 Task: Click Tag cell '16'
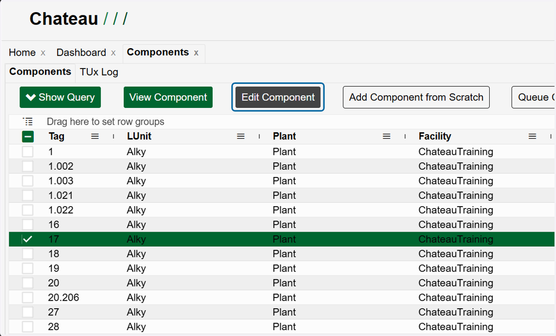[x=54, y=225]
